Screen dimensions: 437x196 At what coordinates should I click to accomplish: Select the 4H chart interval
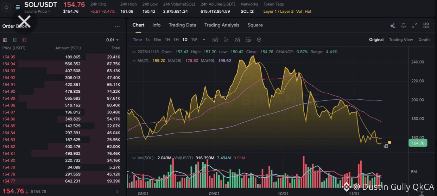(x=176, y=40)
